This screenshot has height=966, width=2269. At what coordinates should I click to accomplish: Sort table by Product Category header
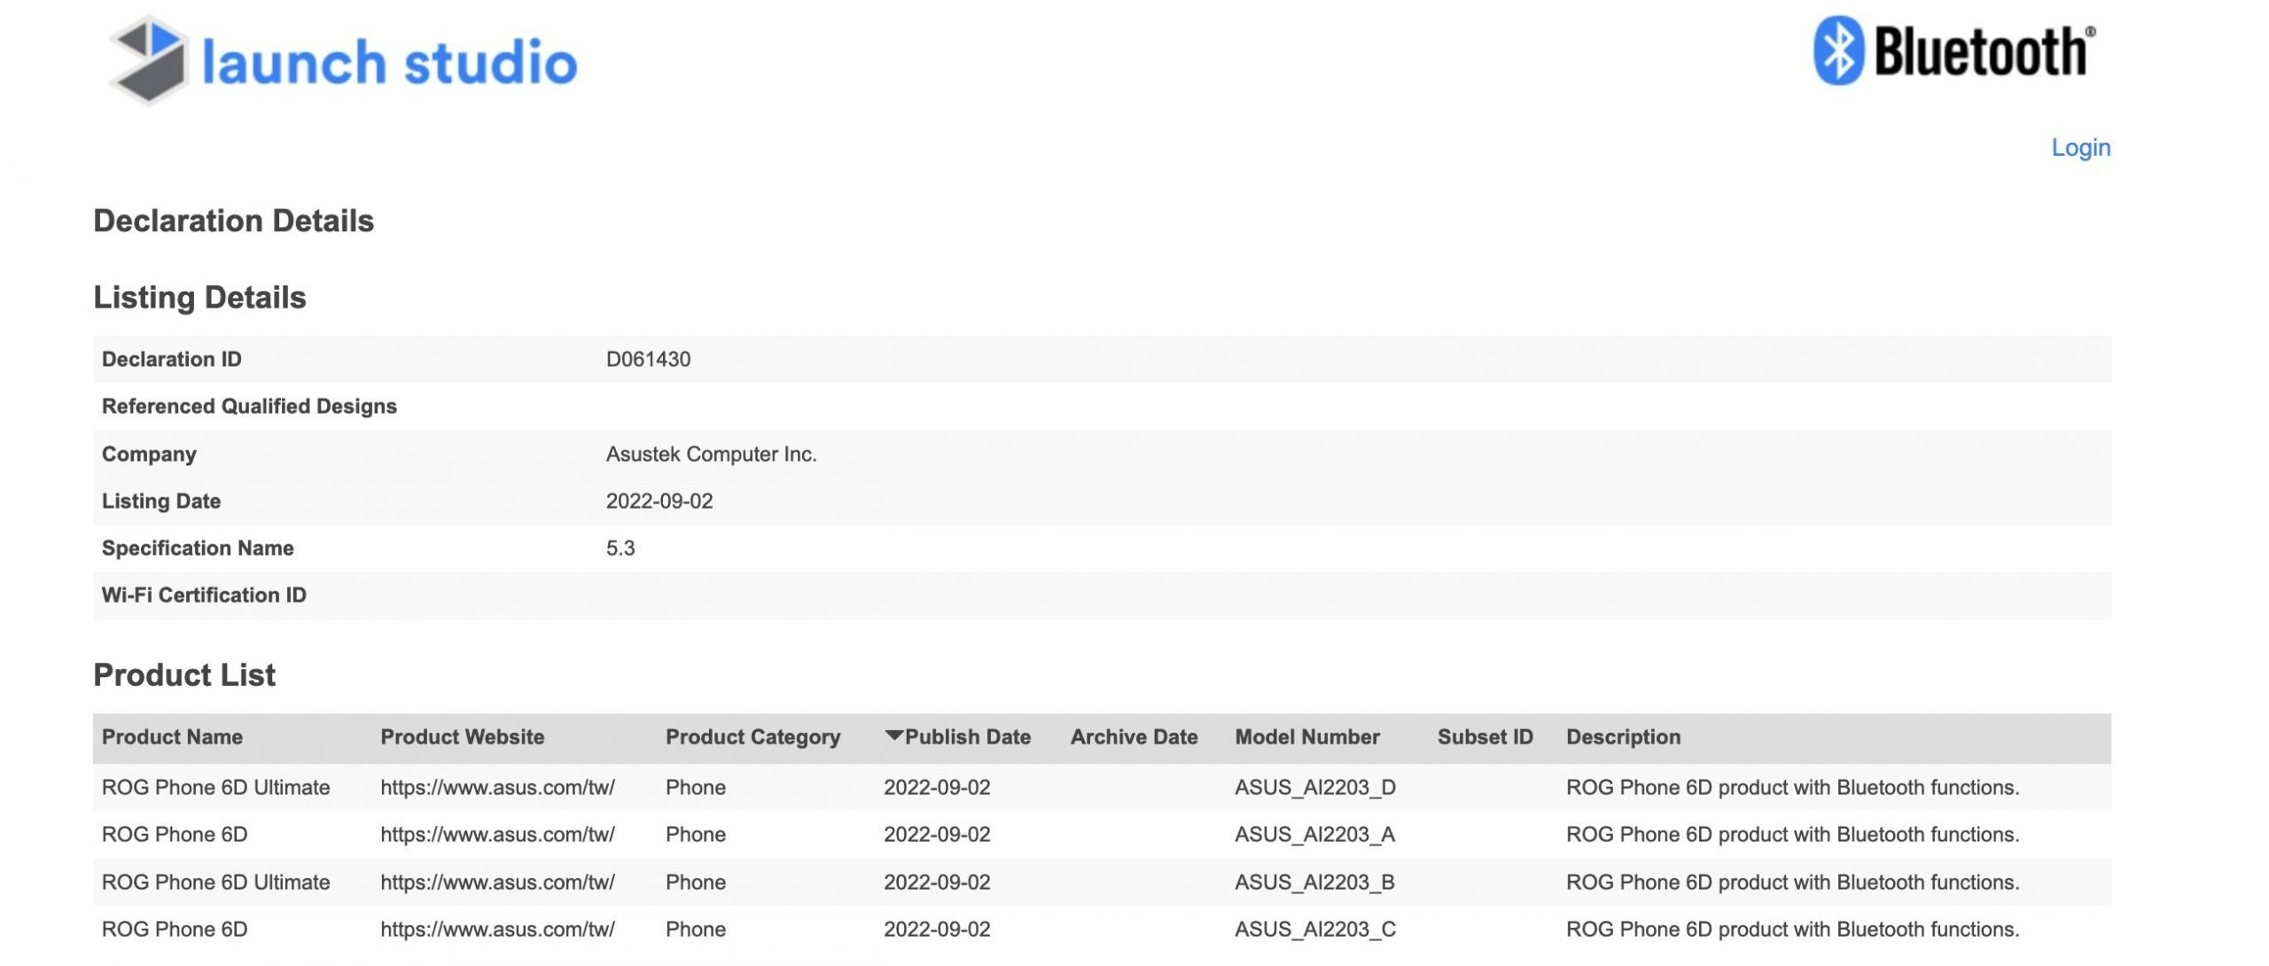tap(752, 737)
